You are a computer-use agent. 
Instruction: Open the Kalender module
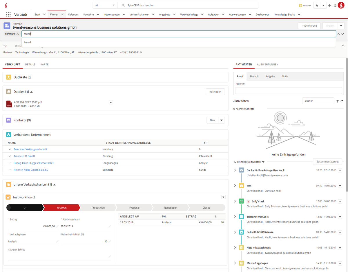pos(73,14)
